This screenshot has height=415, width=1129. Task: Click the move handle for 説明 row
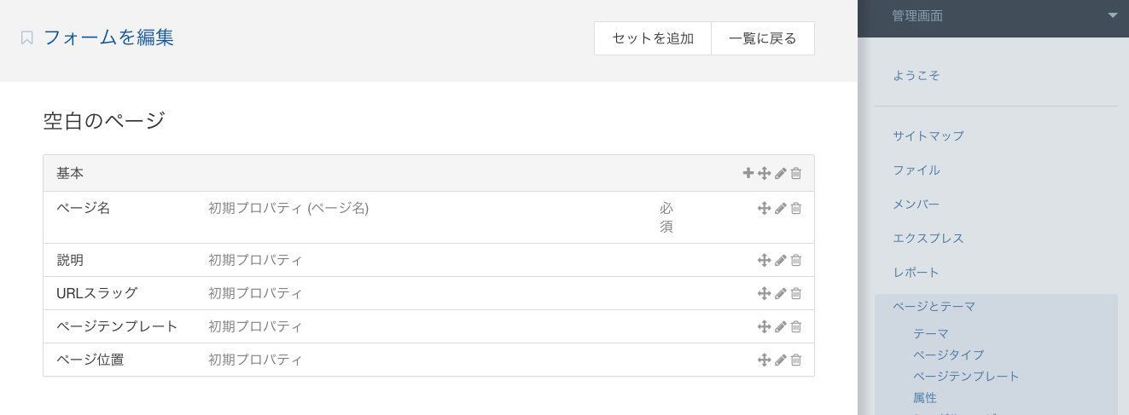click(765, 260)
